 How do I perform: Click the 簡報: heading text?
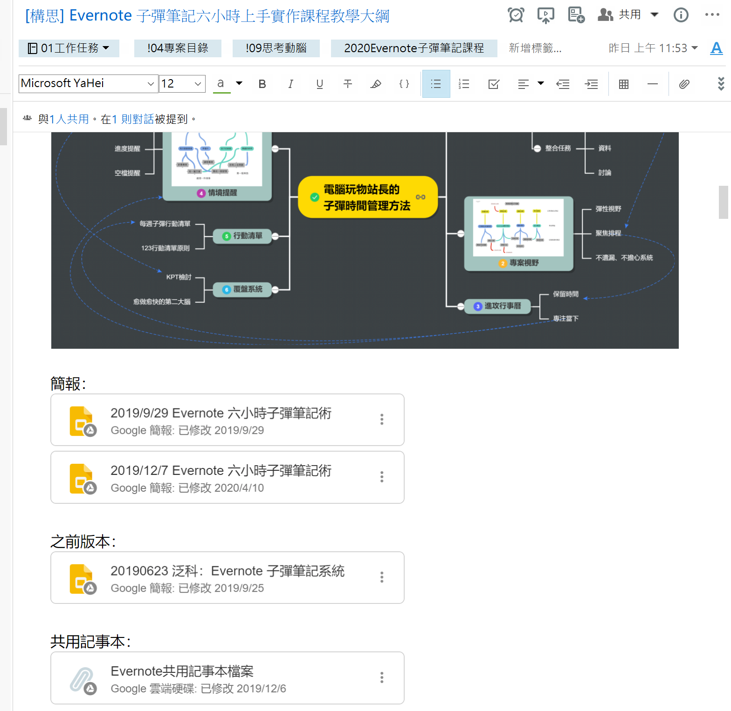pyautogui.click(x=68, y=384)
